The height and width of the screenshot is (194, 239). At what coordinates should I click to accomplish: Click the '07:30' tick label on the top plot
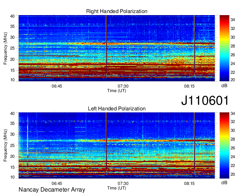(123, 86)
